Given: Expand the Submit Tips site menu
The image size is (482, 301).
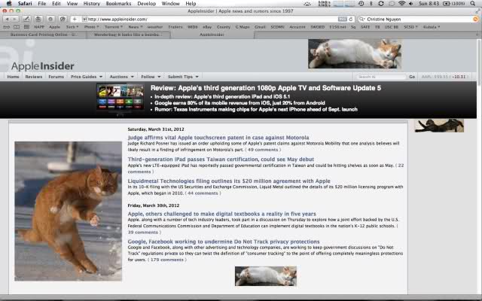Looking at the screenshot, I should click(x=183, y=77).
